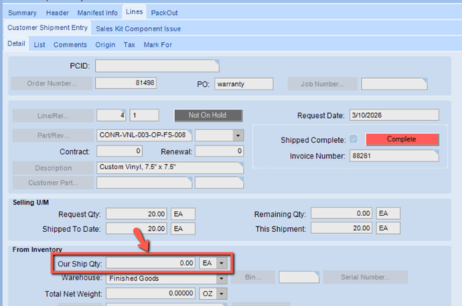Screen dimensions: 462x306
Task: Expand the Warehouse Finished Goods dropdown
Action: coord(222,278)
